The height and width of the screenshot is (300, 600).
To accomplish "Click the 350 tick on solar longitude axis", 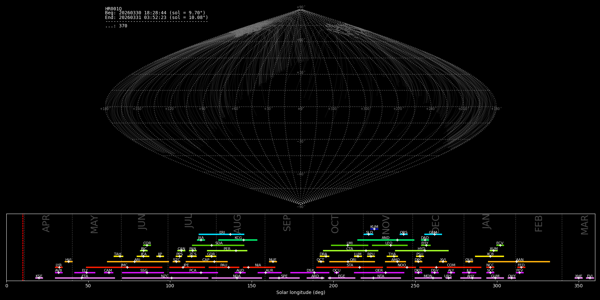I will coord(579,286).
